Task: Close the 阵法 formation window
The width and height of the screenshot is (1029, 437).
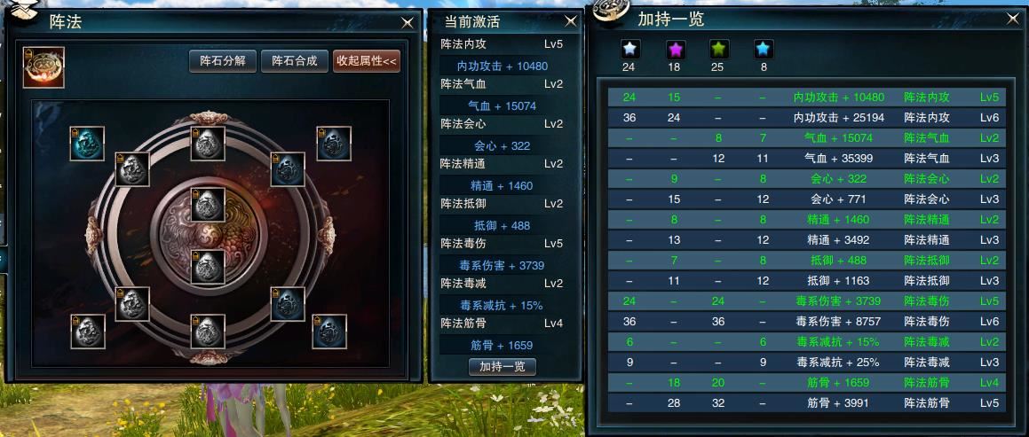Action: pyautogui.click(x=408, y=23)
